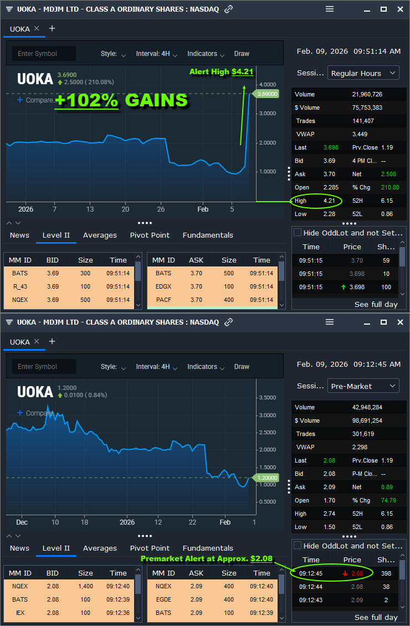410x626 pixels.
Task: Click the horizontal dots handle above the bottom window tabs
Action: point(145,536)
